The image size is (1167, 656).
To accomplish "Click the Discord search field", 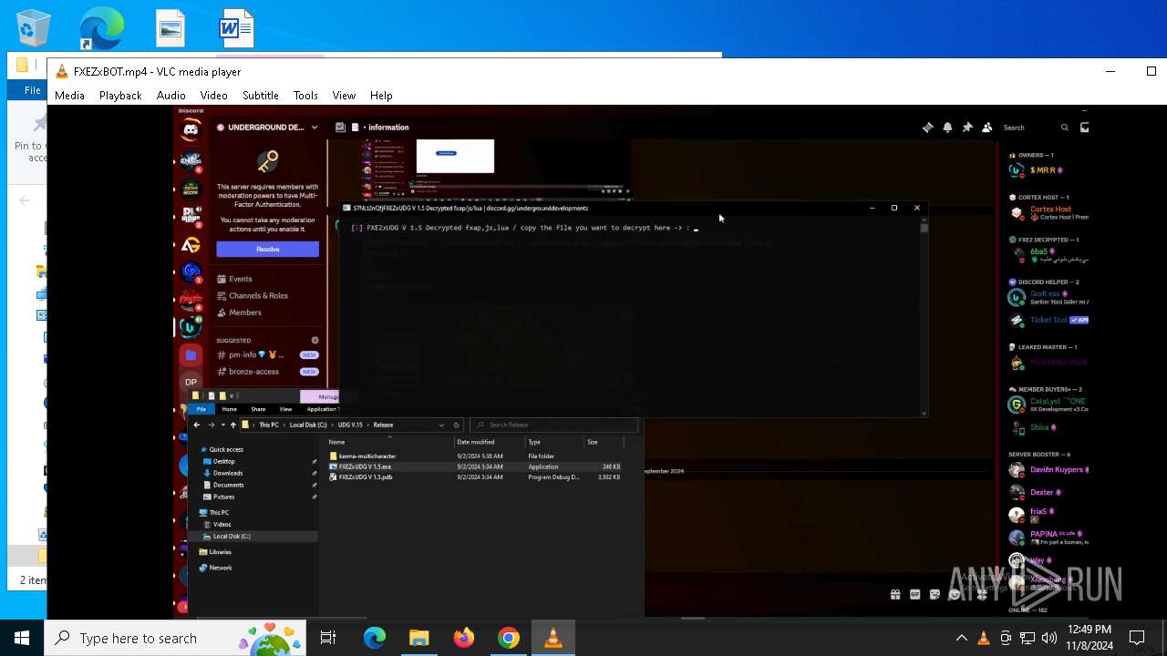I will 1035,128.
